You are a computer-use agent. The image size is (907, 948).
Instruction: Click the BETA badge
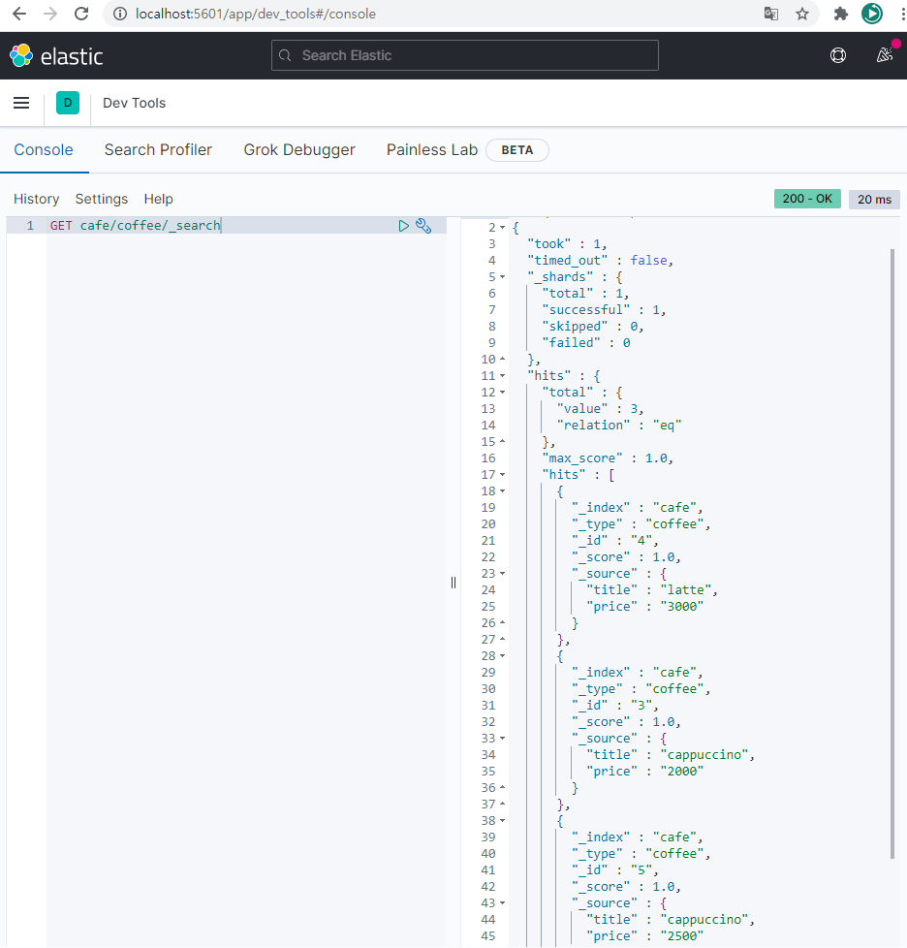coord(517,150)
